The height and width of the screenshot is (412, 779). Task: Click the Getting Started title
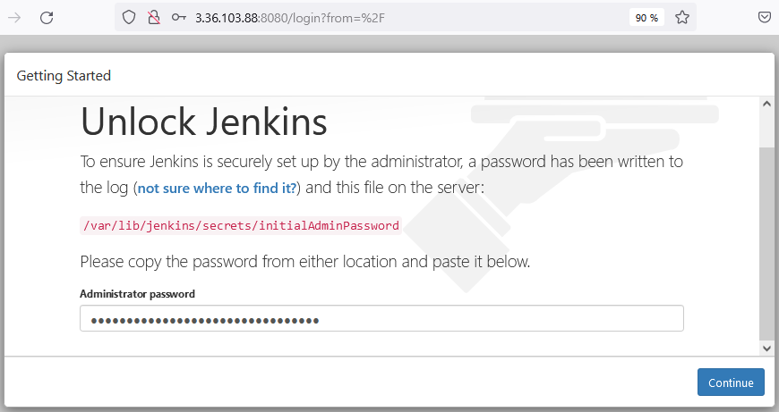click(x=64, y=76)
